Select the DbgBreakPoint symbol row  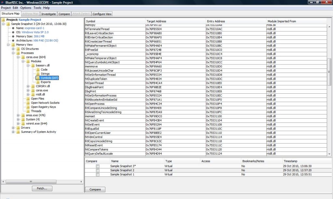[x=206, y=87]
